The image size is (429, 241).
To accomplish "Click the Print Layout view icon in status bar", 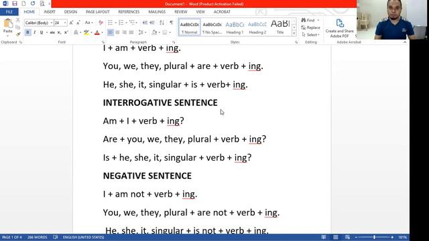I will (335, 237).
